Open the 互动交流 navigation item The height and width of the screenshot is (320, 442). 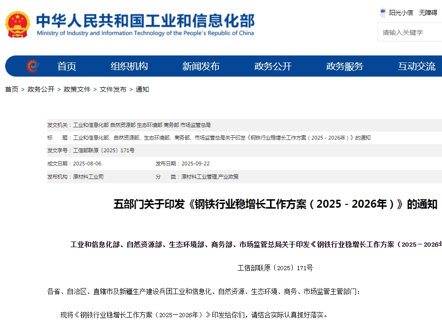click(x=417, y=66)
